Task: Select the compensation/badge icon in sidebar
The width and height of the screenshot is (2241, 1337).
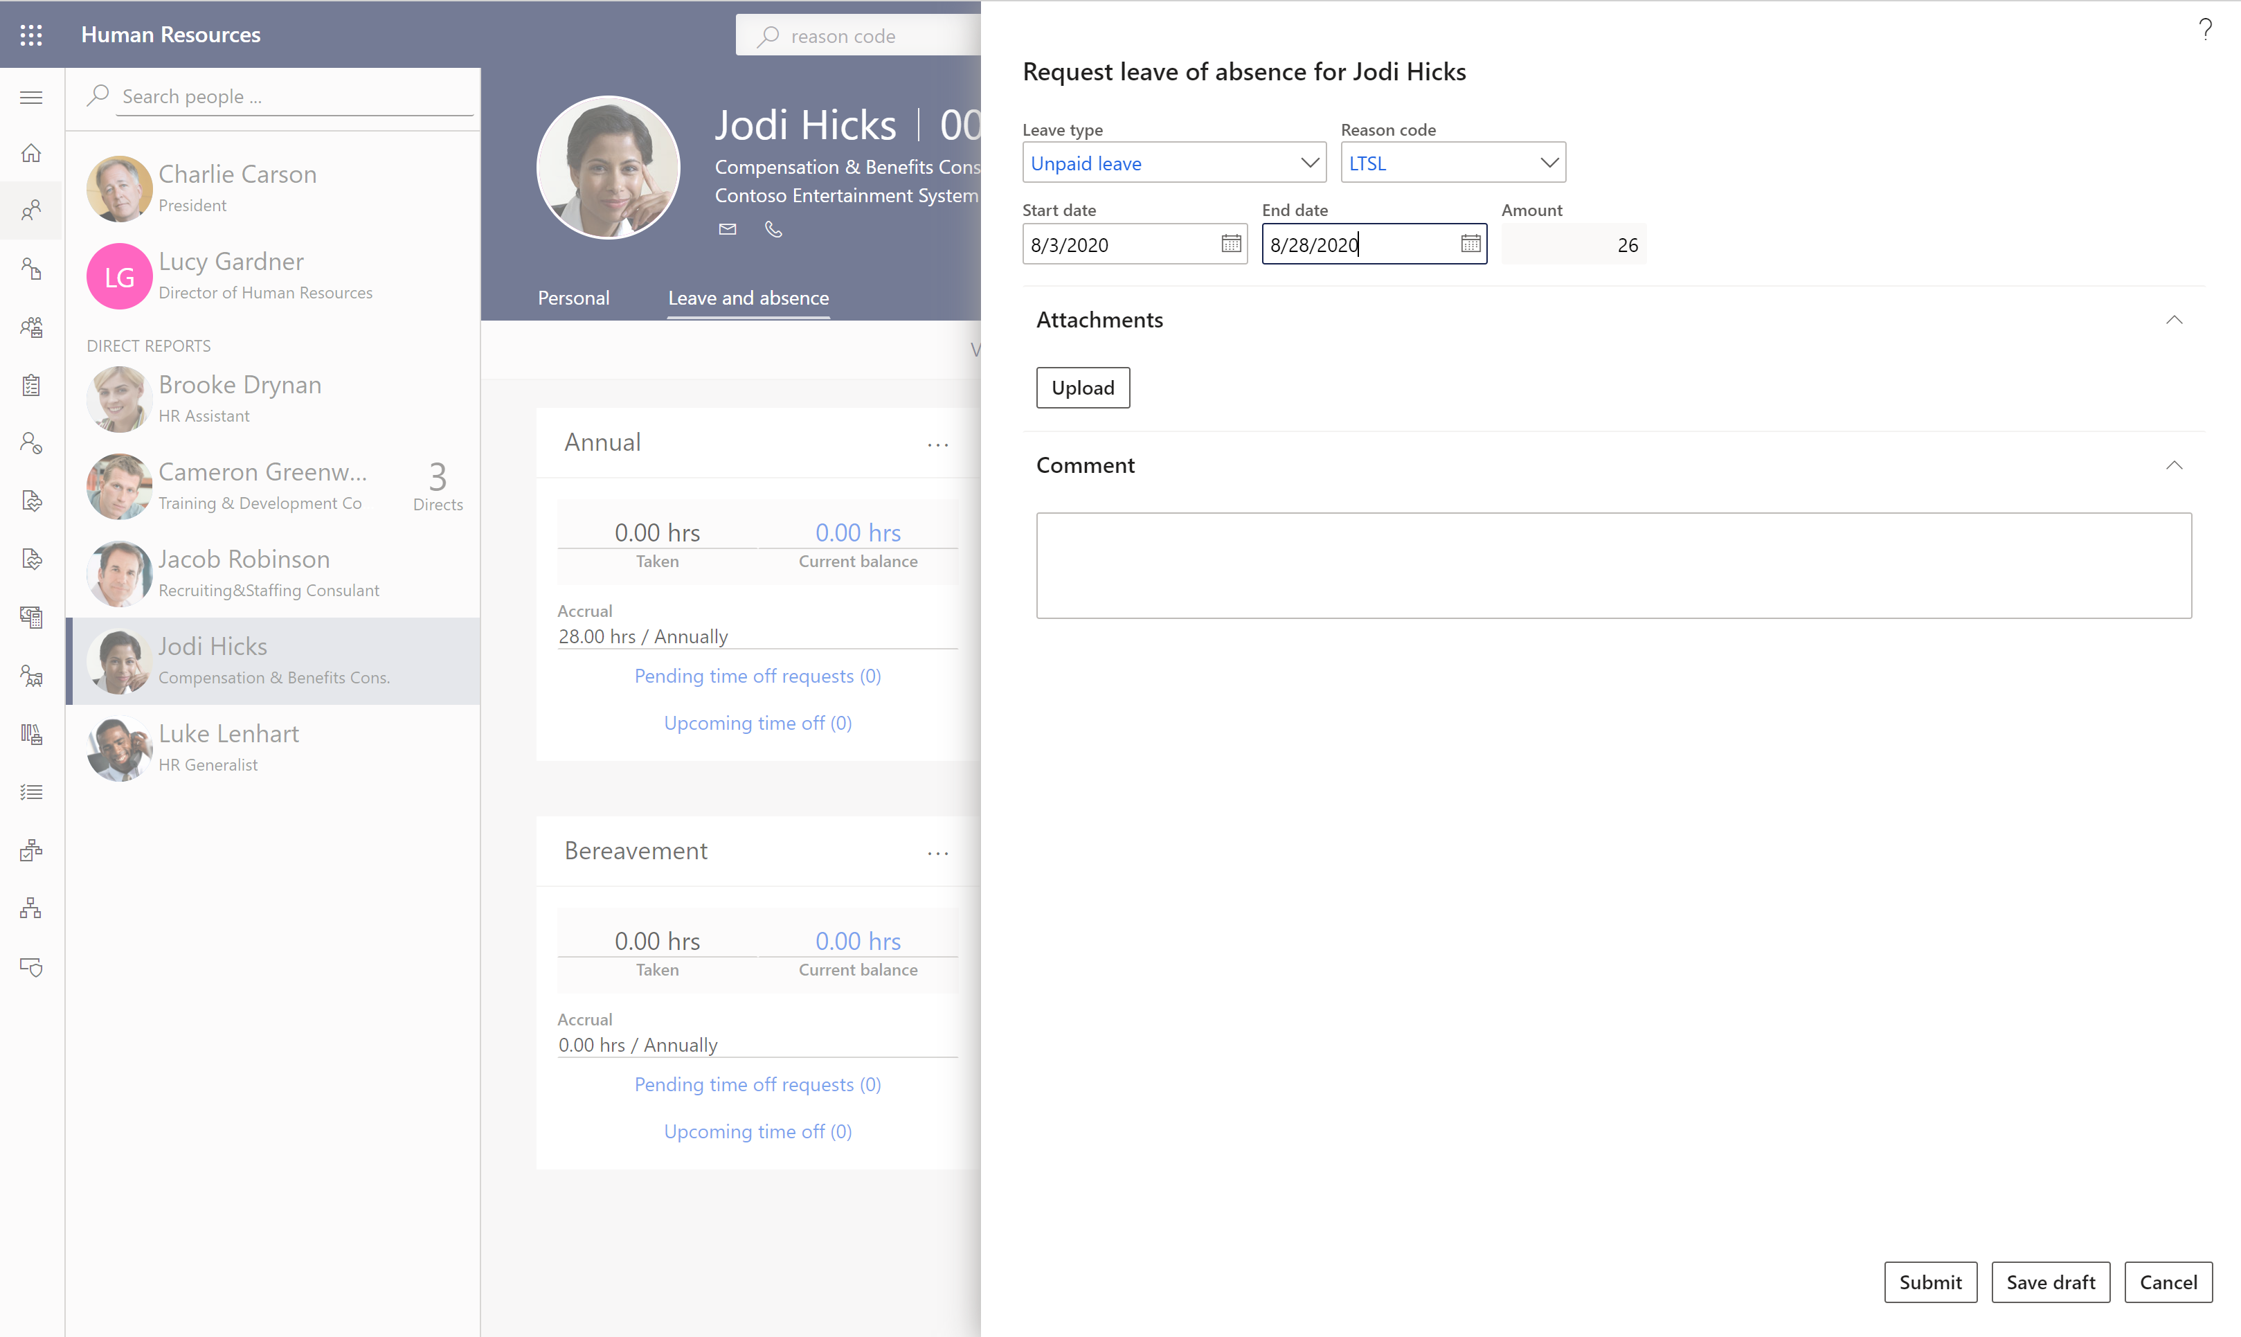Action: [32, 618]
